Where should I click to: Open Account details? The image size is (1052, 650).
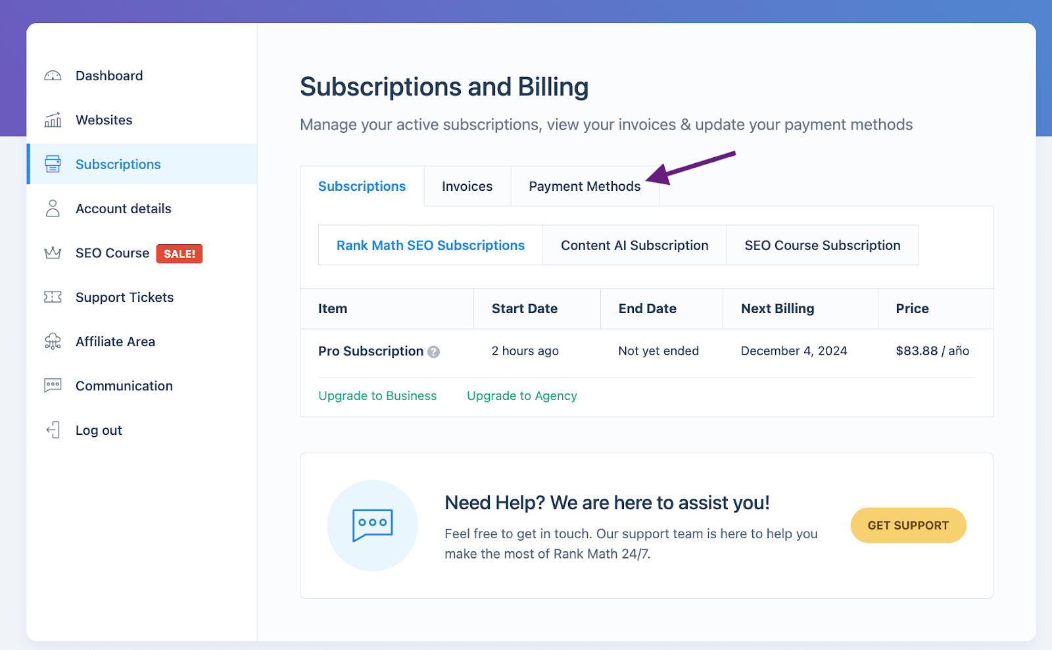[124, 209]
